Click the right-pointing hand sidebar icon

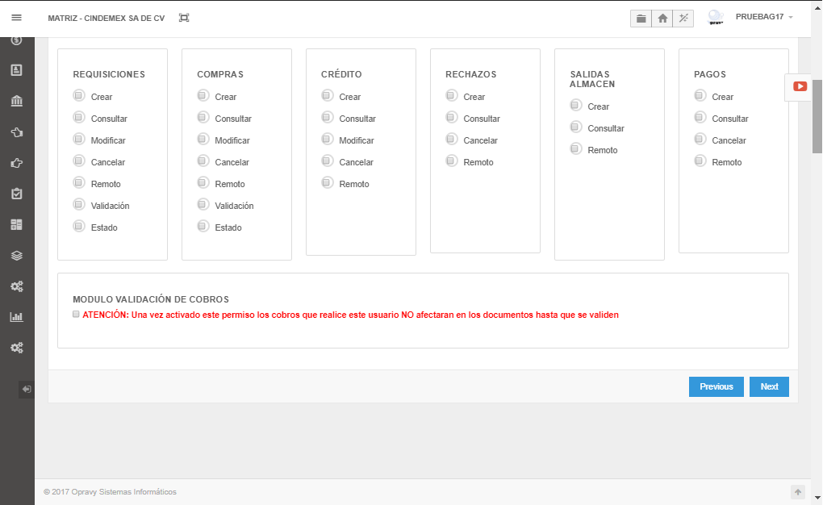pyautogui.click(x=16, y=163)
